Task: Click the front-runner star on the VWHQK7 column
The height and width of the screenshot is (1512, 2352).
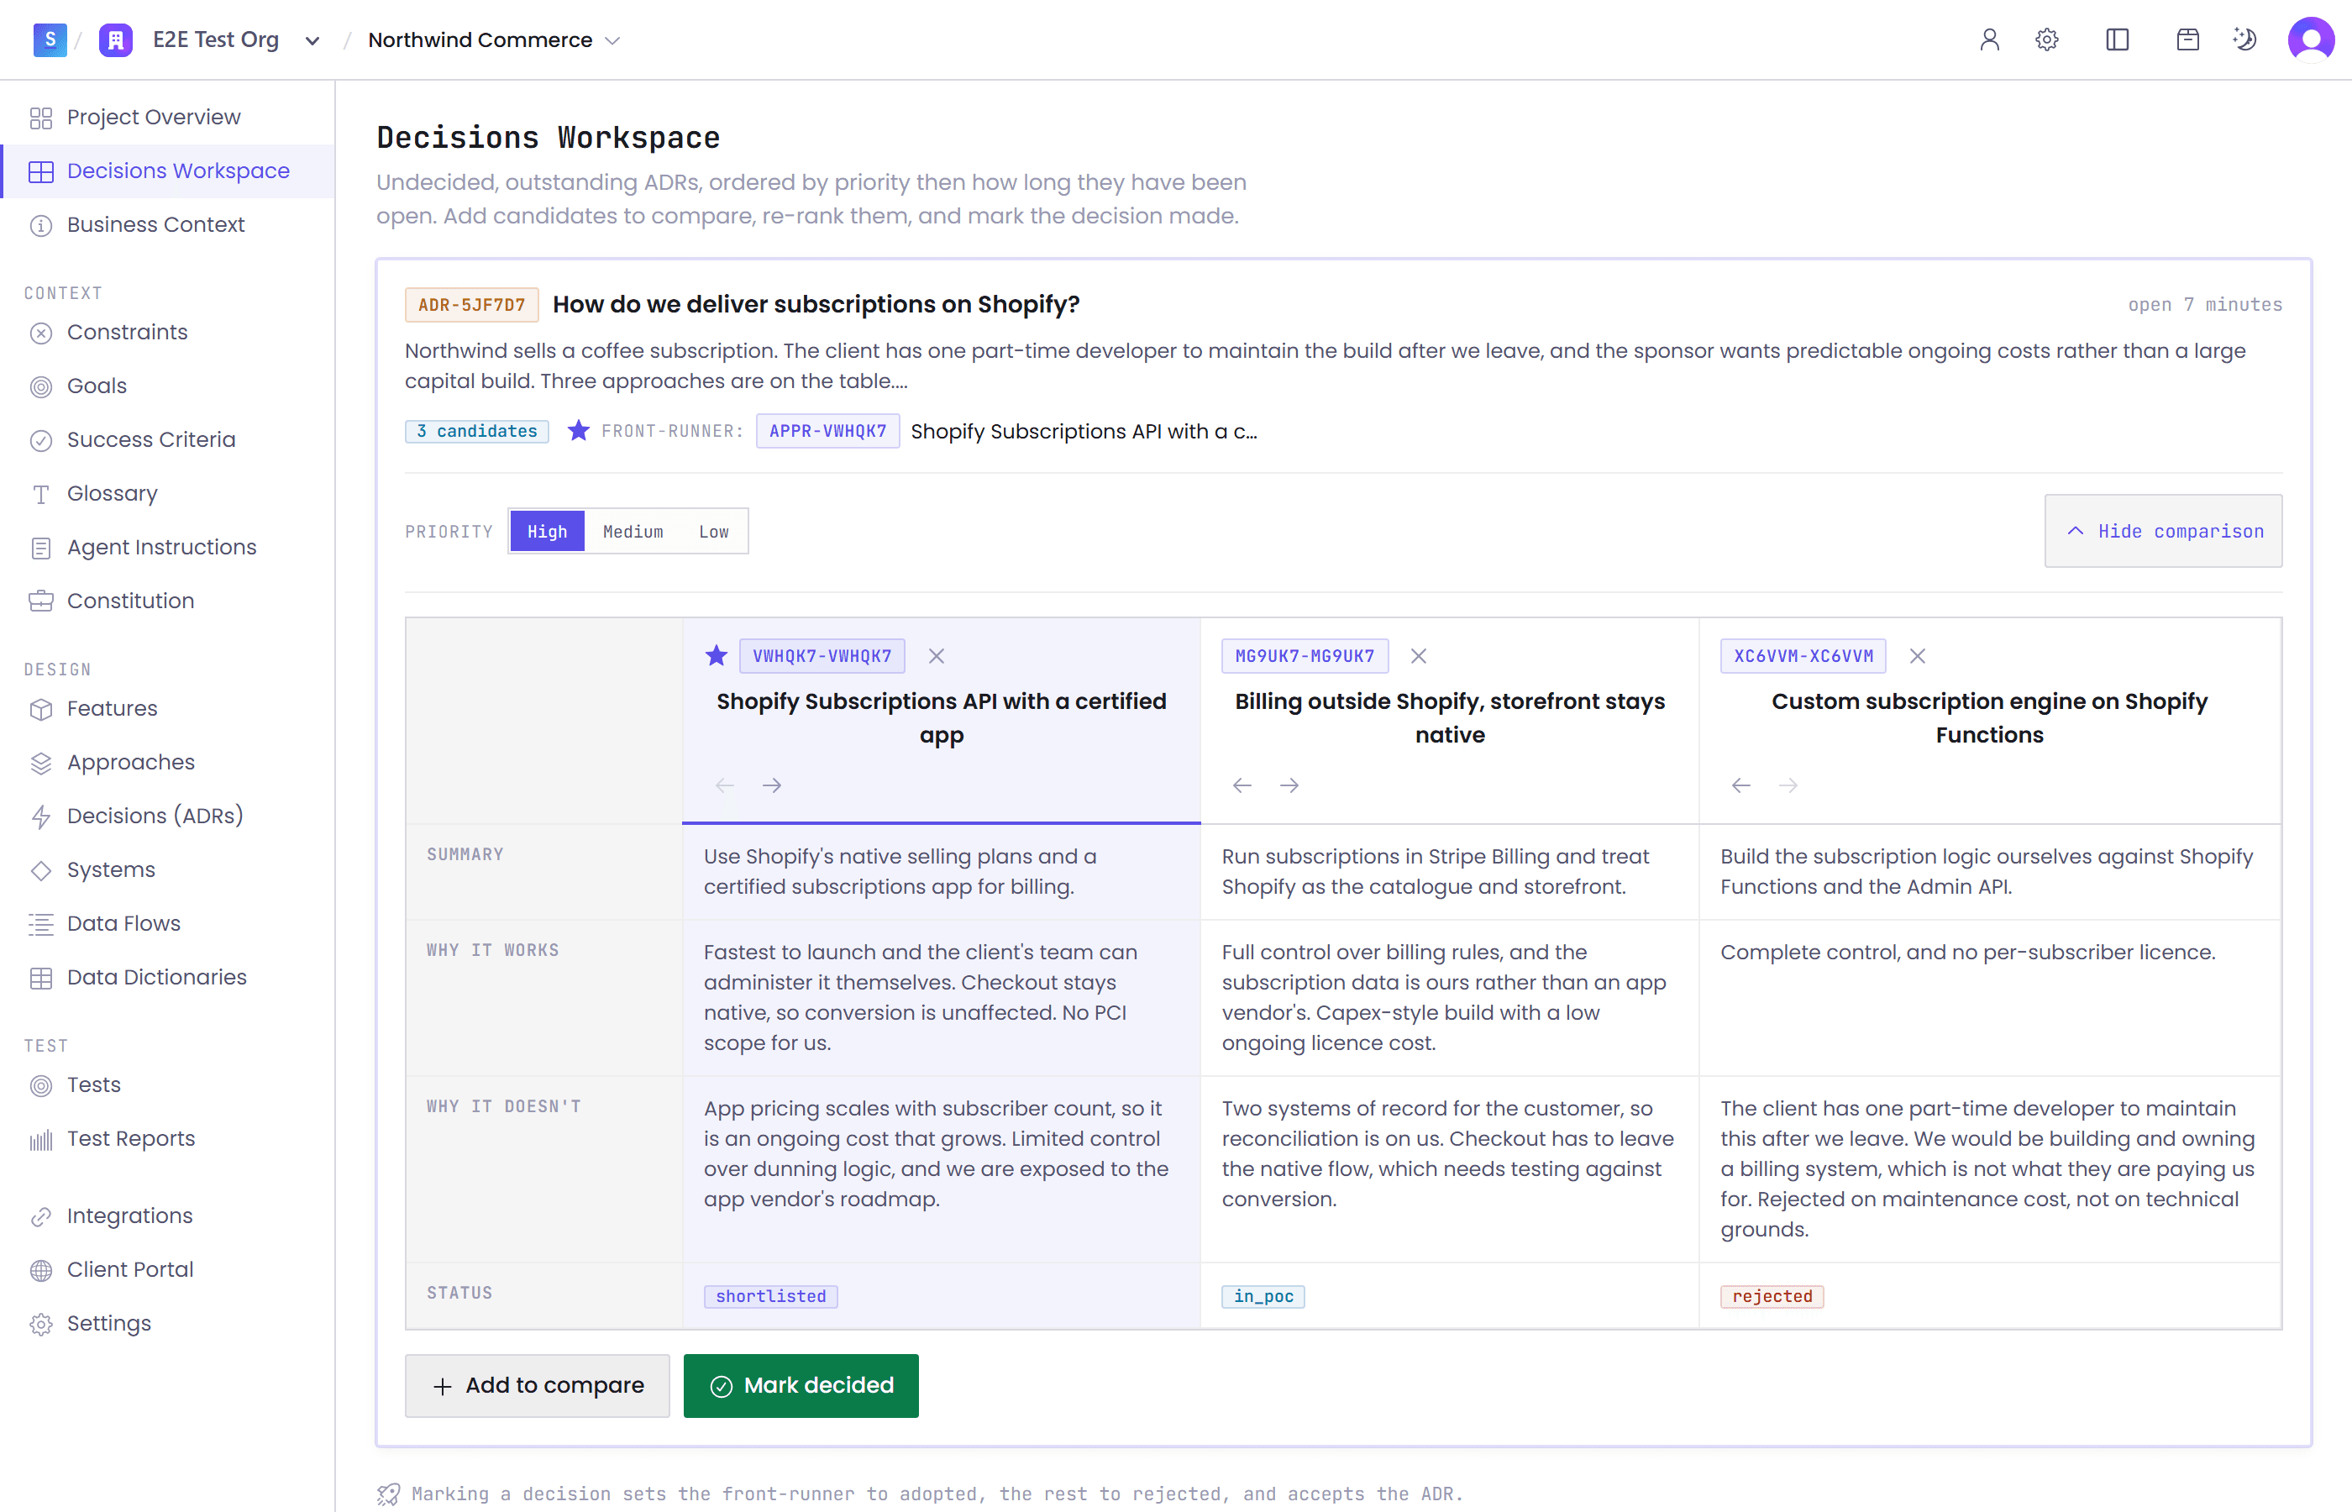Action: click(x=717, y=656)
